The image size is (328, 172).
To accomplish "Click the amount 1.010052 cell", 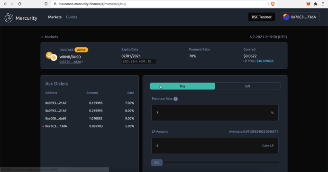I will pos(96,119).
